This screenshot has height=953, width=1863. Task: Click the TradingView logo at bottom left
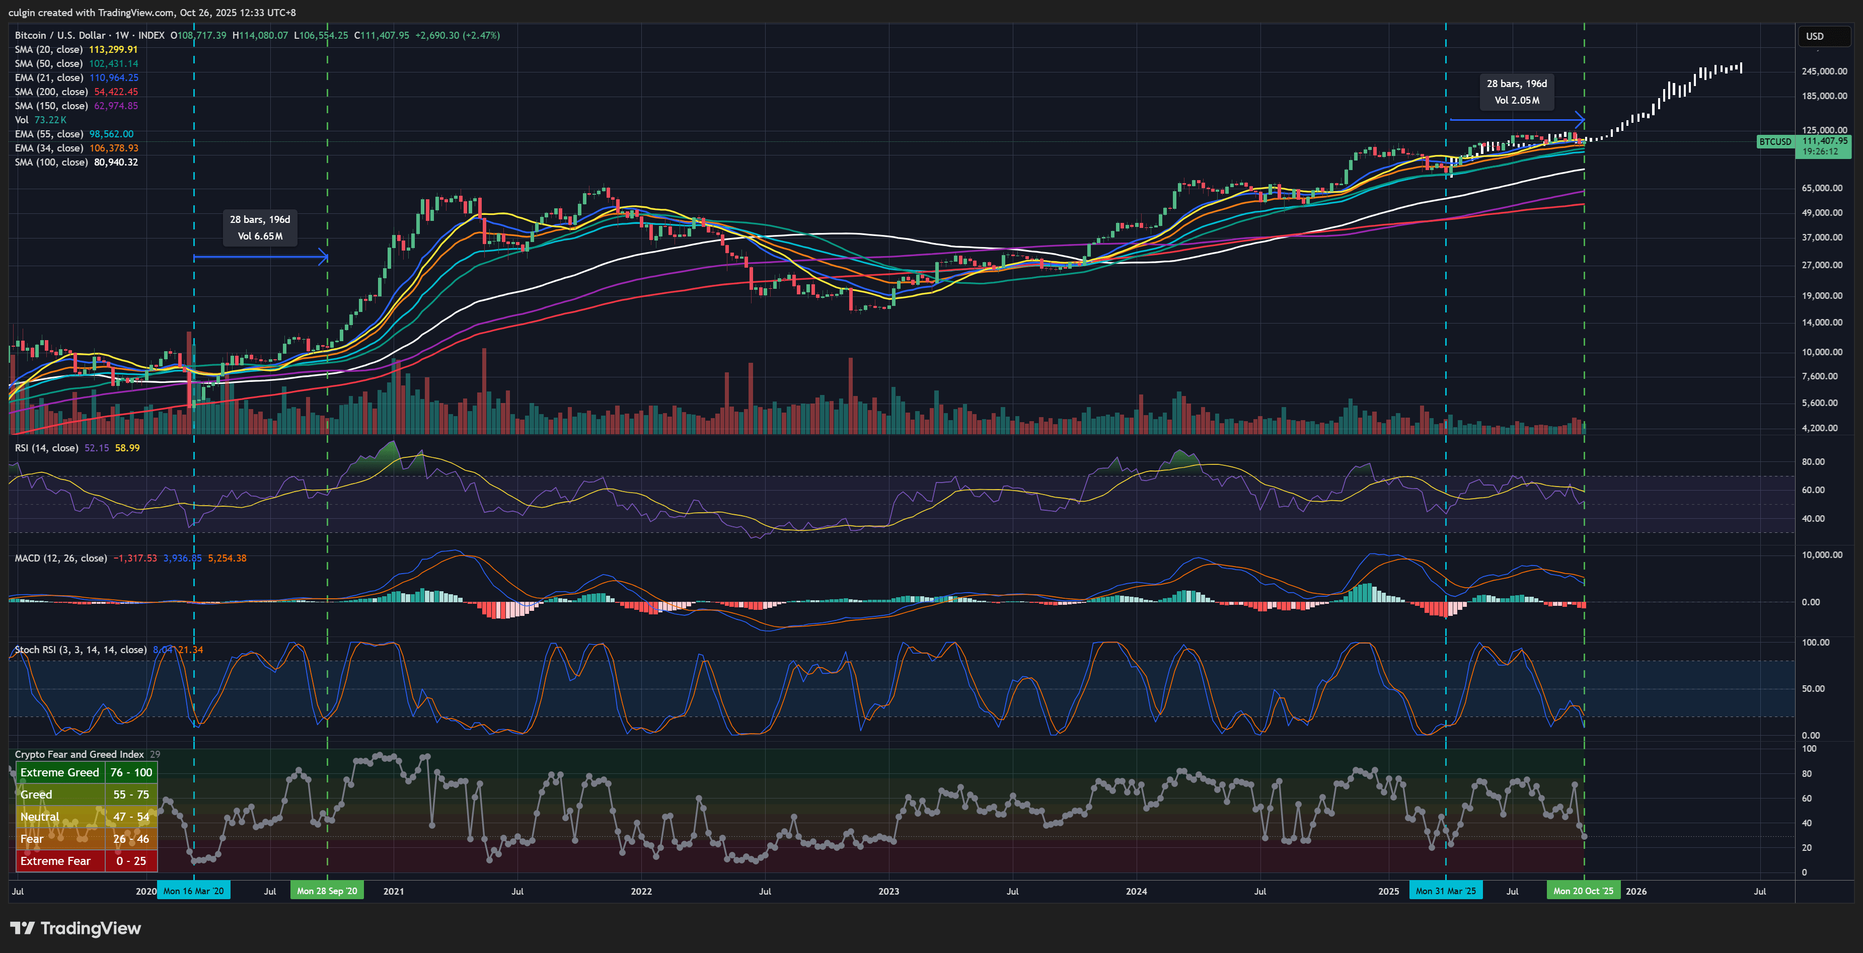coord(75,928)
